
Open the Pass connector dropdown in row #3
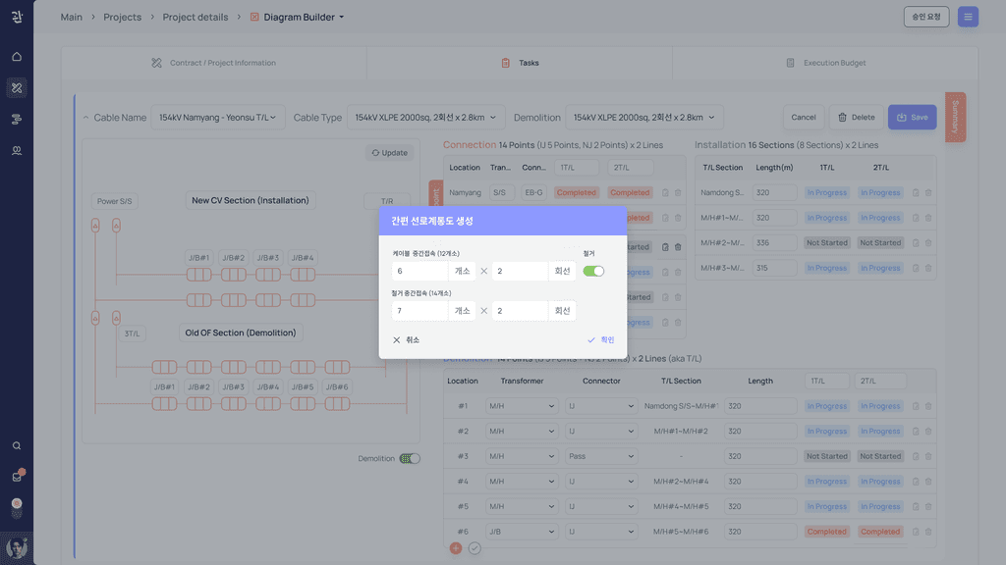(600, 456)
